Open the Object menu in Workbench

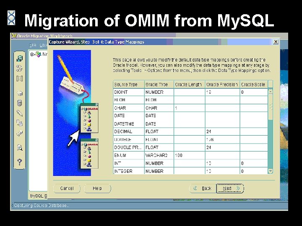(44, 45)
